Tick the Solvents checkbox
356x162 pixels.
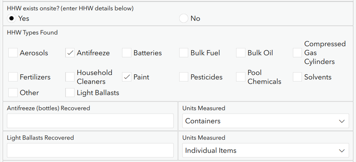[298, 77]
